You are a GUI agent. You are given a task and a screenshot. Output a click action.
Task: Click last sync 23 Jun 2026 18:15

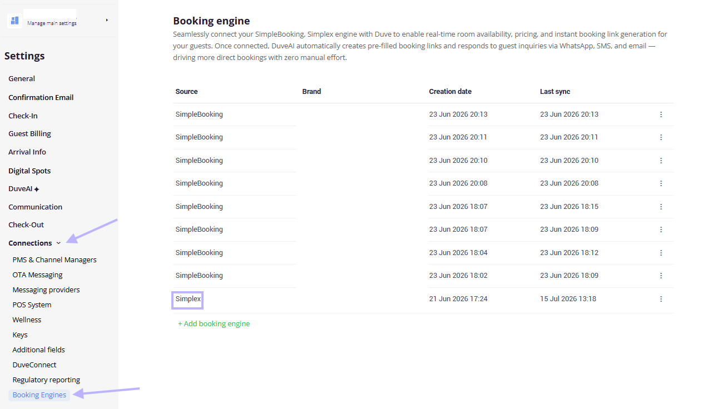pyautogui.click(x=569, y=207)
